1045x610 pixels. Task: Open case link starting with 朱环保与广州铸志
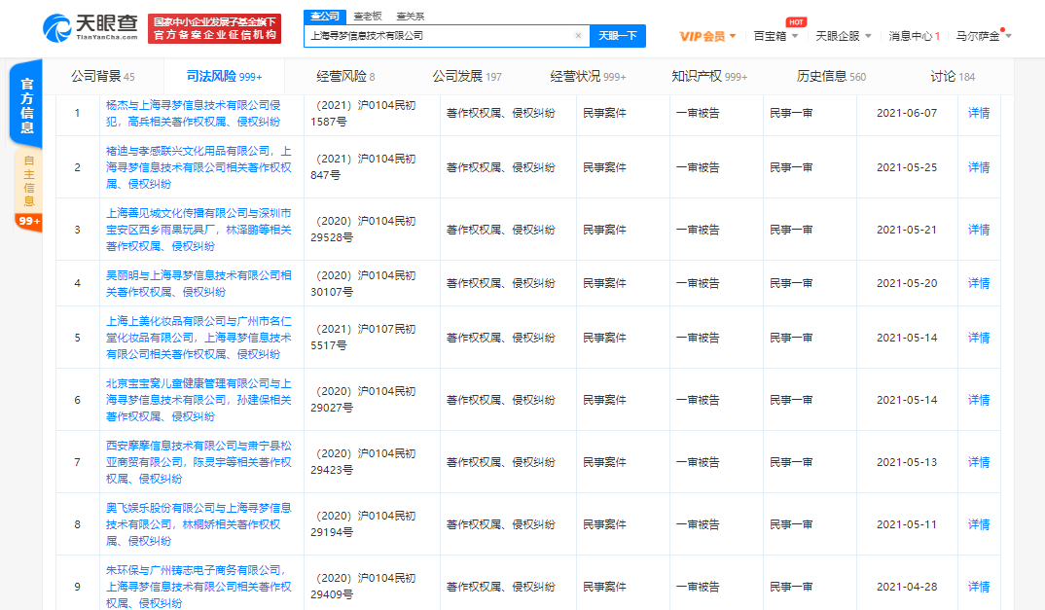198,587
